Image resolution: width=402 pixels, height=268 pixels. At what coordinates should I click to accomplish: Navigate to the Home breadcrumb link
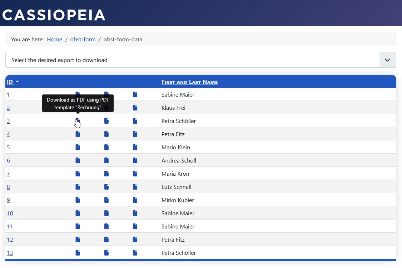(x=54, y=39)
